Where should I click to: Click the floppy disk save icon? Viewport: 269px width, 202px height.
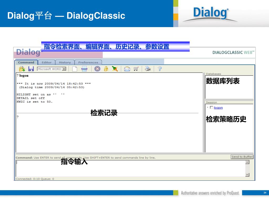pyautogui.click(x=31, y=69)
